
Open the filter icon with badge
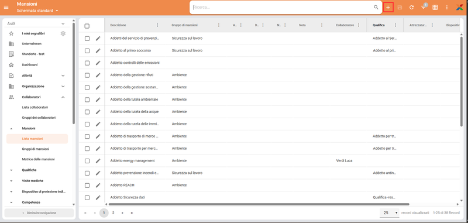tap(424, 7)
